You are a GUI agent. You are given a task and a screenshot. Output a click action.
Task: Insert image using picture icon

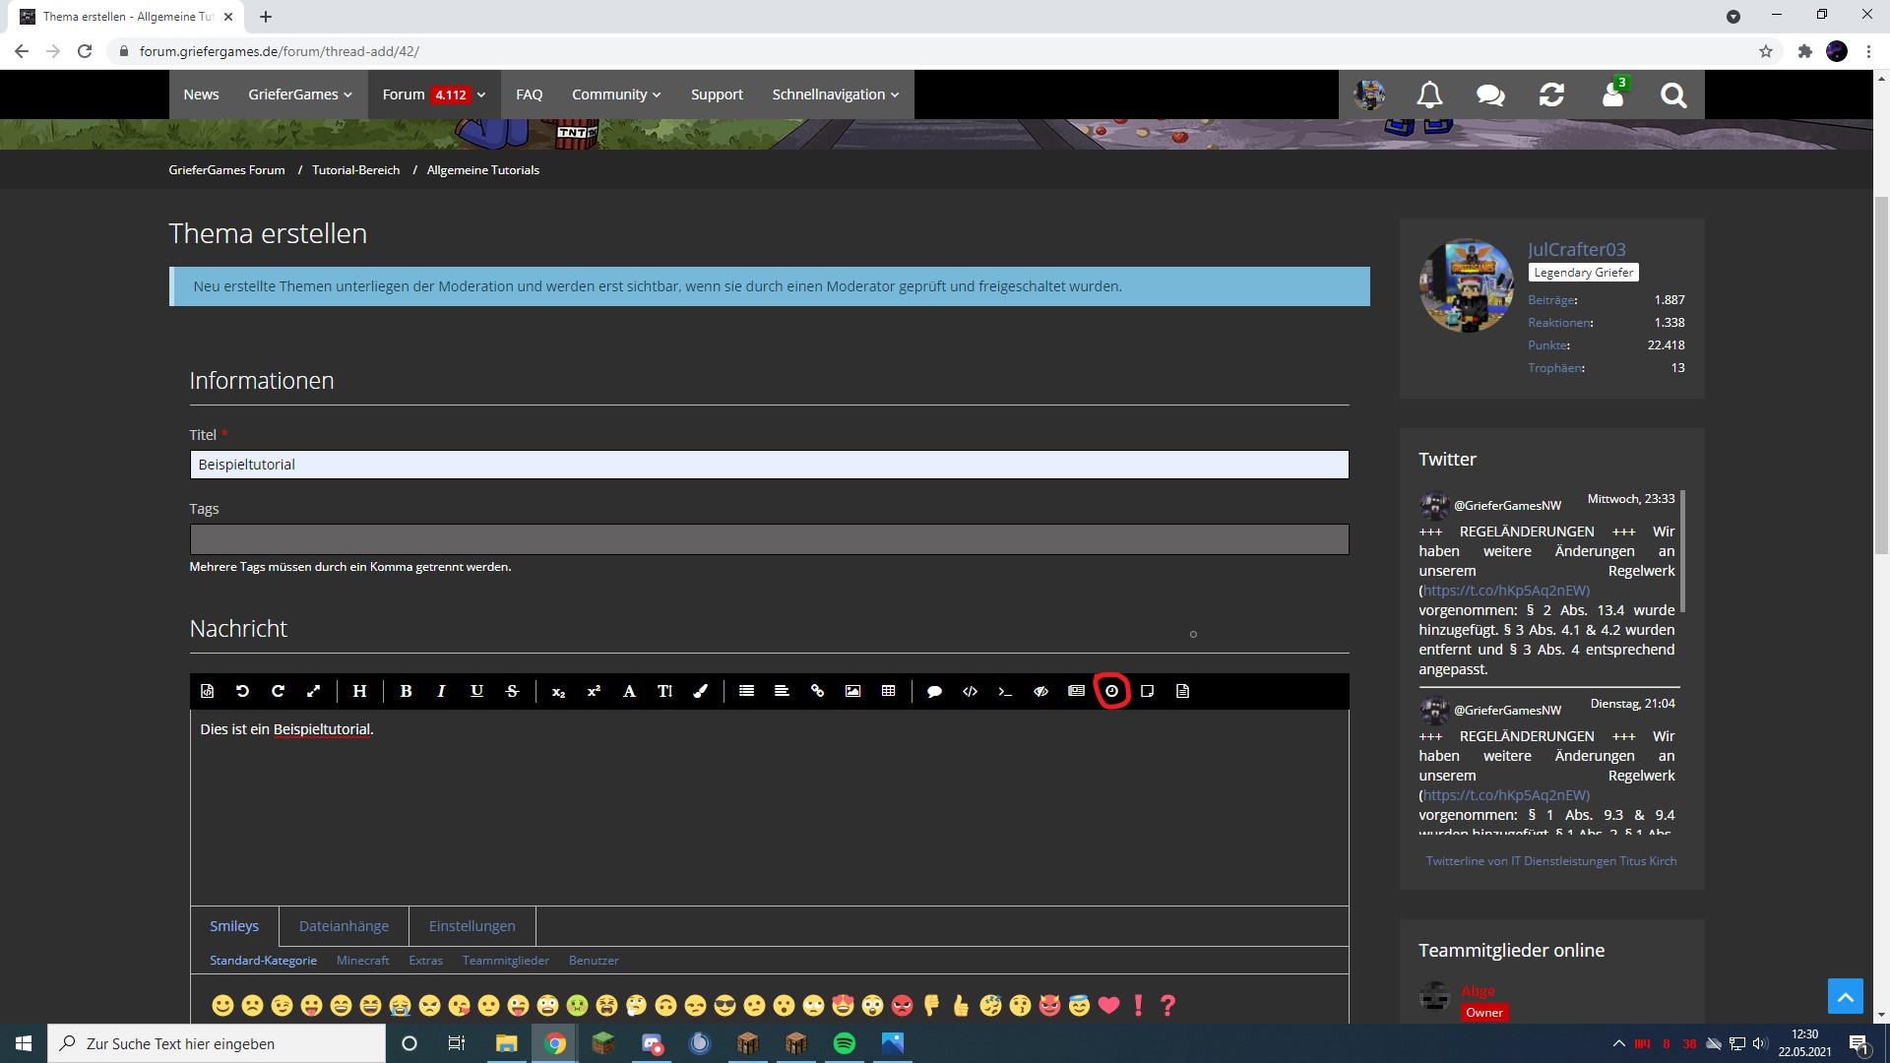point(852,691)
